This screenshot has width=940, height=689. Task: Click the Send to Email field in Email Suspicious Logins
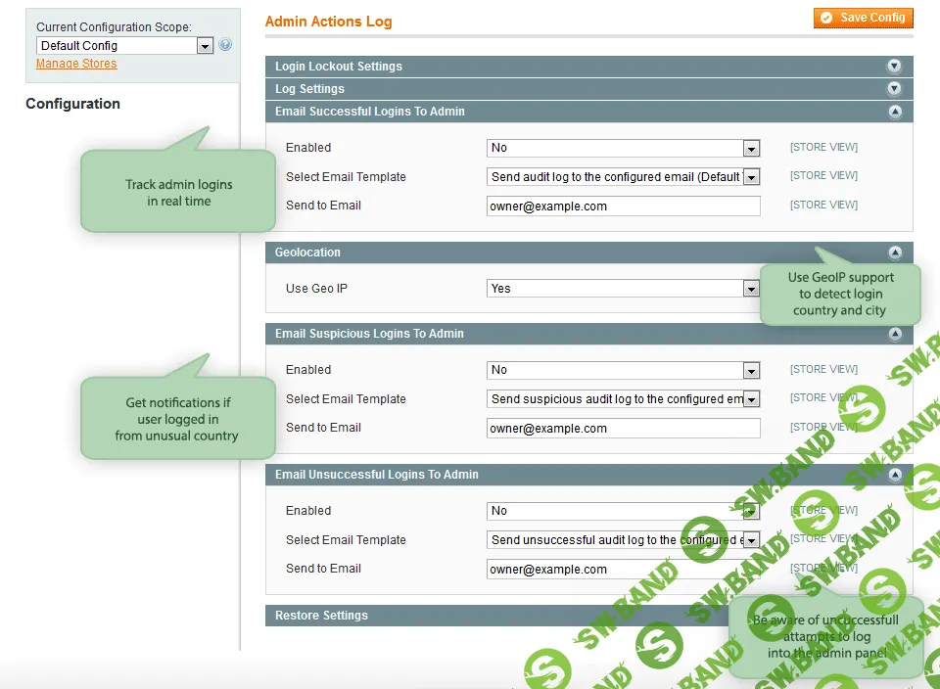click(624, 428)
